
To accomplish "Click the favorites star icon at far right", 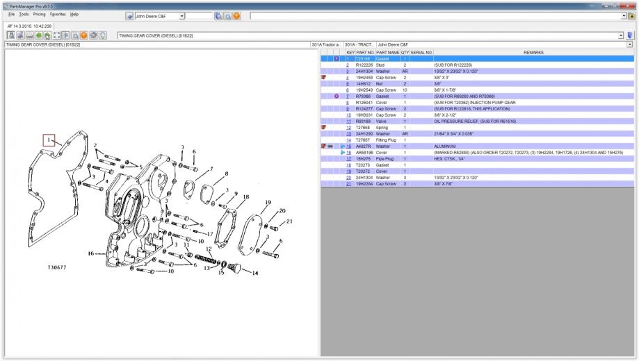I will [631, 15].
